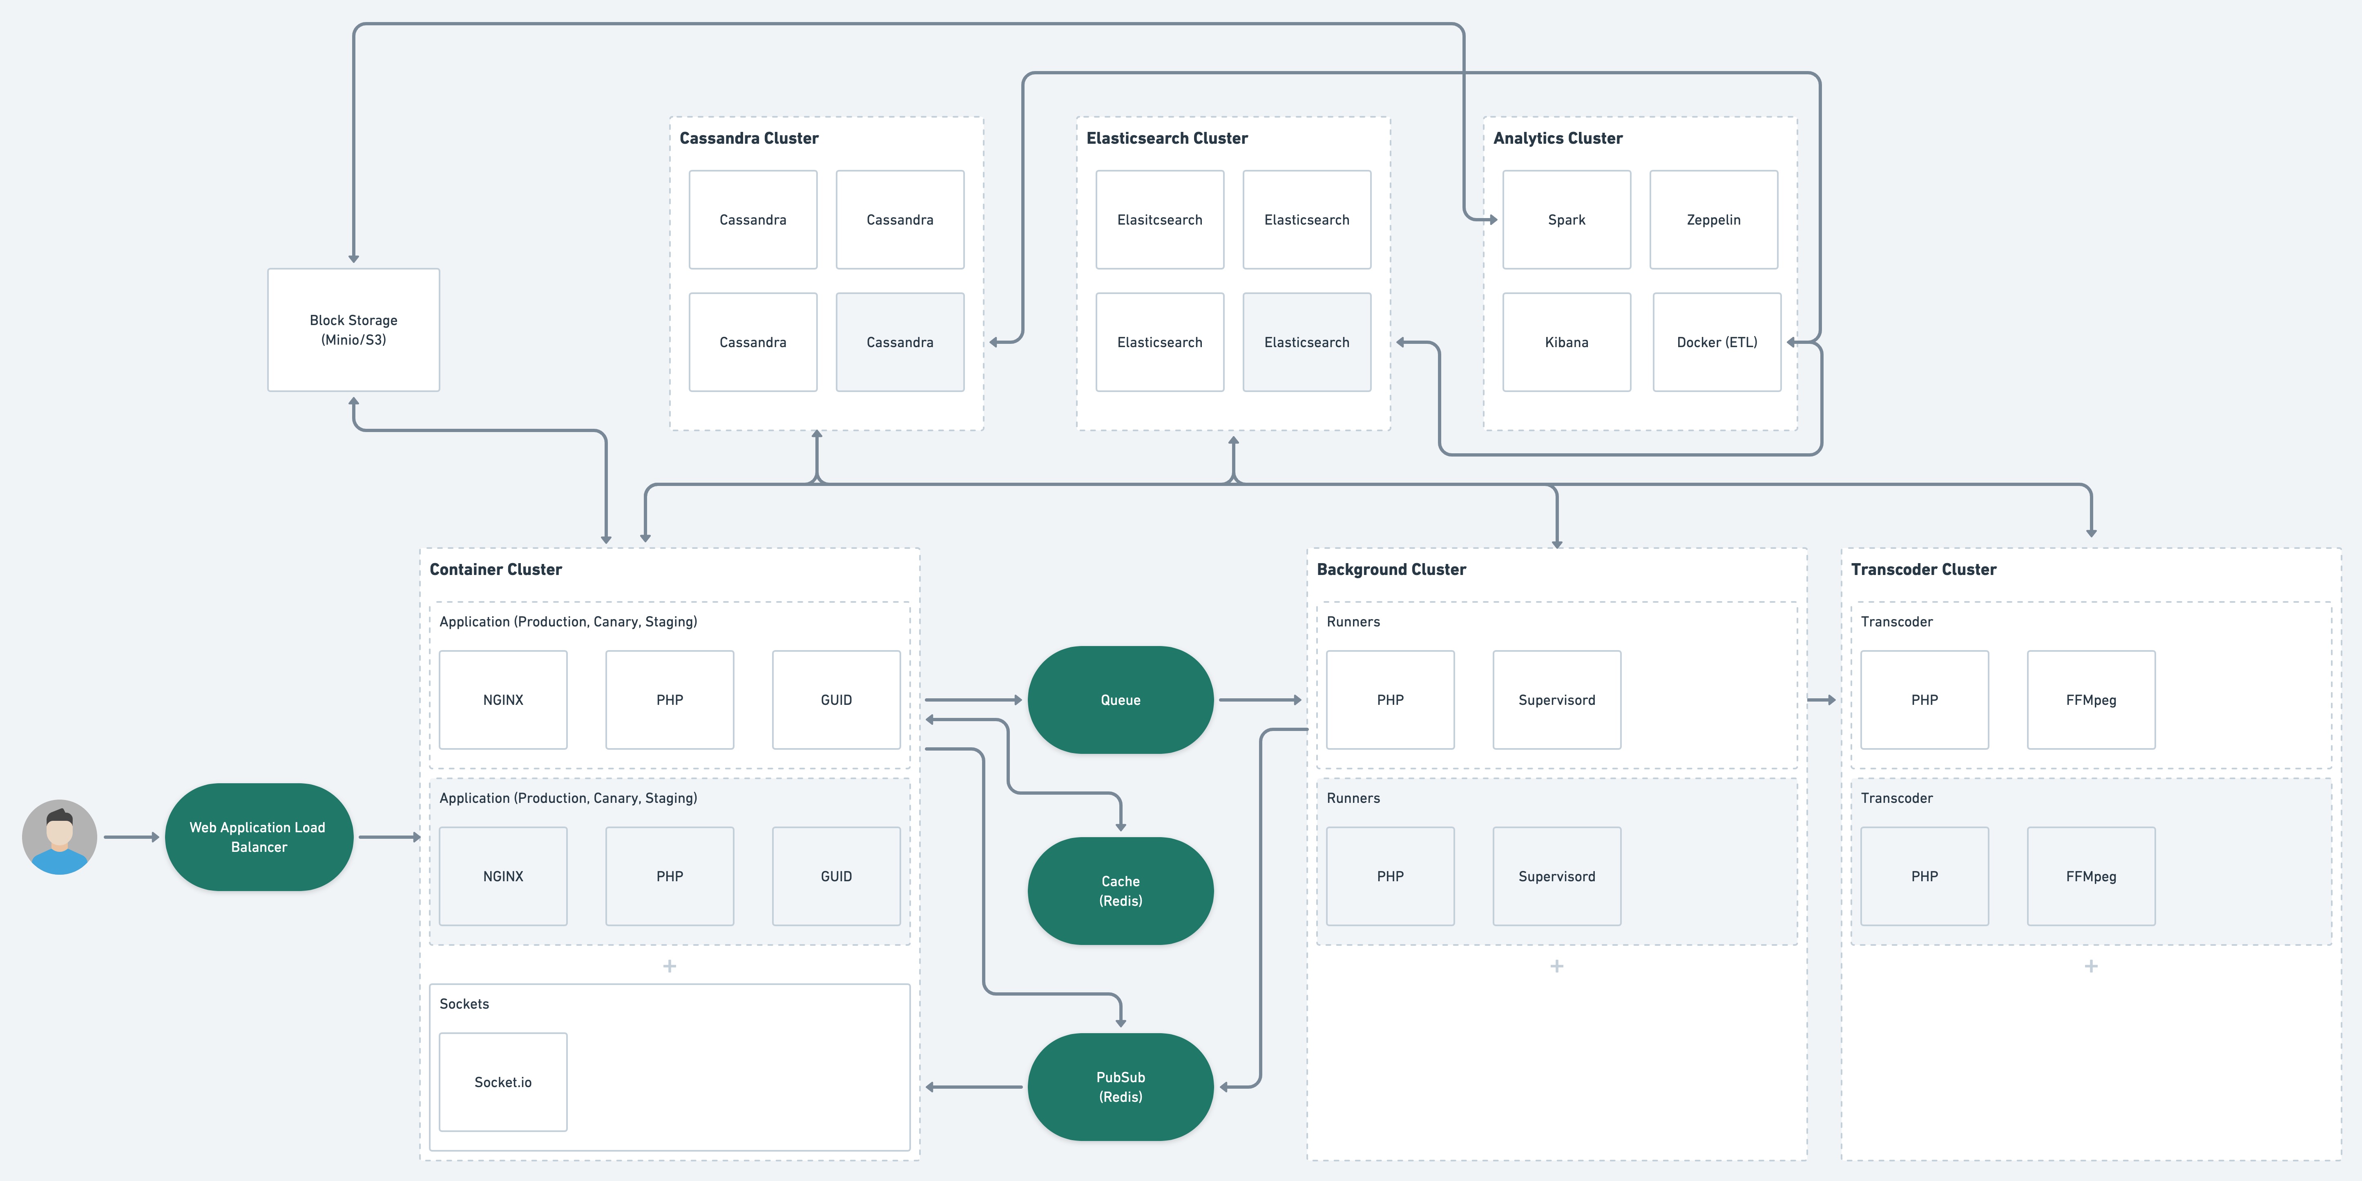
Task: Click the Spark box in Analytics Cluster
Action: point(1566,220)
